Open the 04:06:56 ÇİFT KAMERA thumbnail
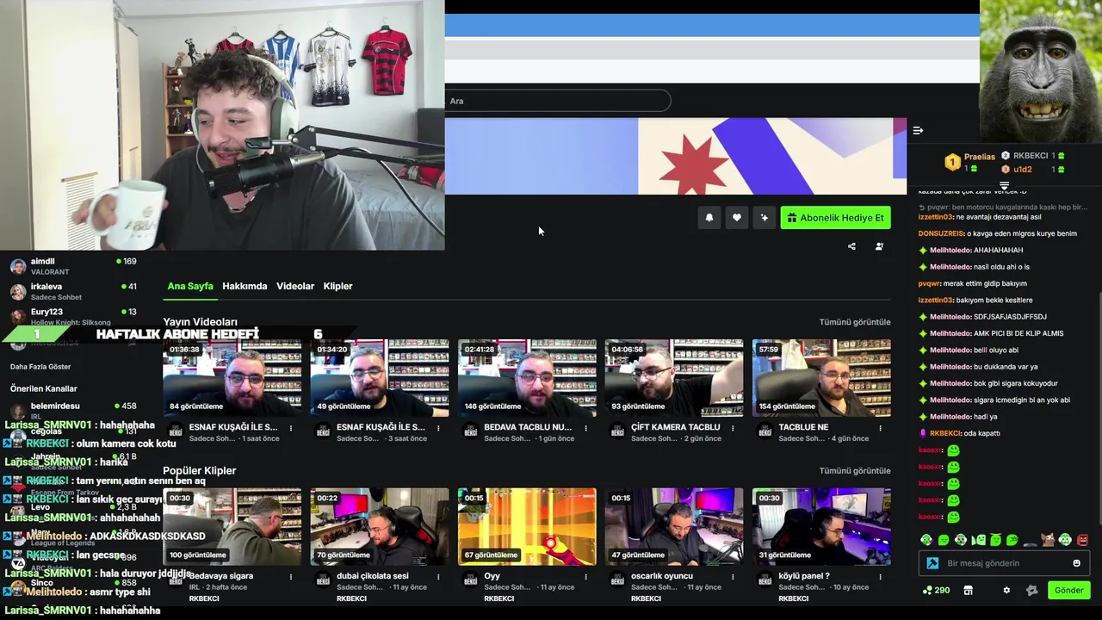The width and height of the screenshot is (1102, 620). coord(674,378)
